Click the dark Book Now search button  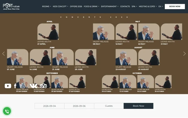coord(138,106)
